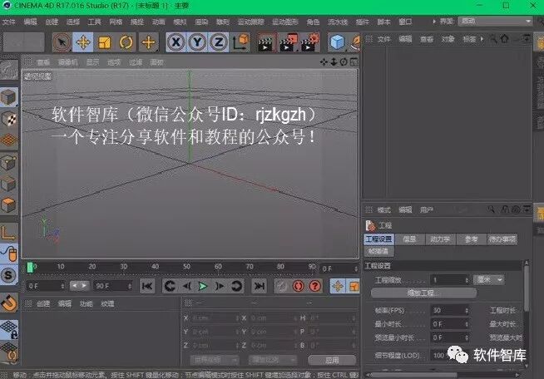Screen dimensions: 544x379
Task: Activate the Move tool in top toolbar
Action: (x=83, y=42)
